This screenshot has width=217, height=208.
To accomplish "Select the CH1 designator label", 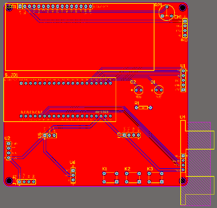I will [178, 17].
